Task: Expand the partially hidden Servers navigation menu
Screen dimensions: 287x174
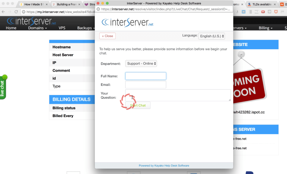Action: (x=240, y=28)
